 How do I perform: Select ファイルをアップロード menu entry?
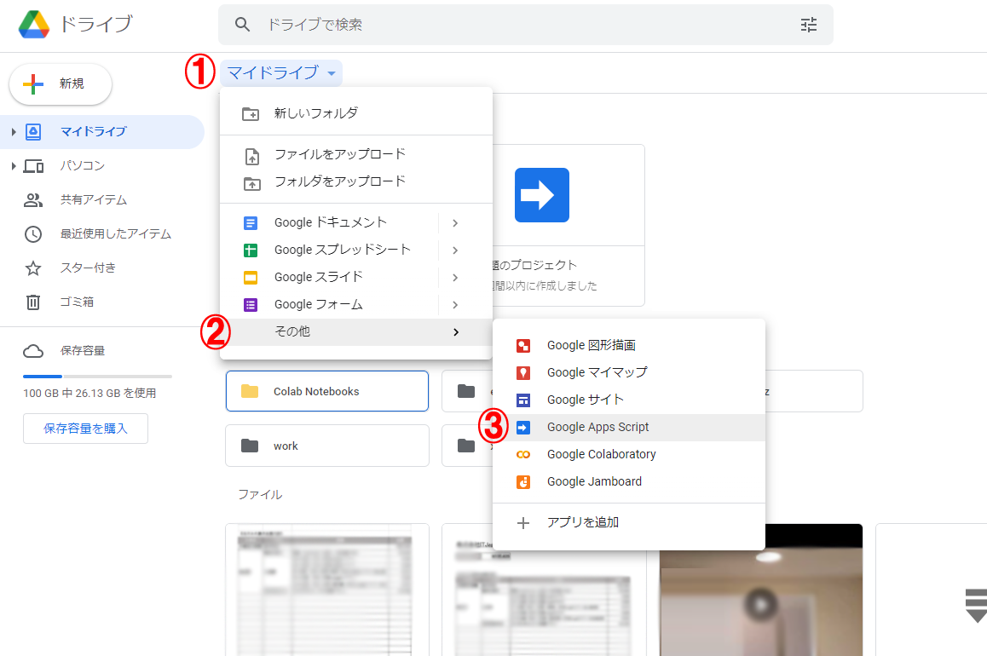(356, 154)
